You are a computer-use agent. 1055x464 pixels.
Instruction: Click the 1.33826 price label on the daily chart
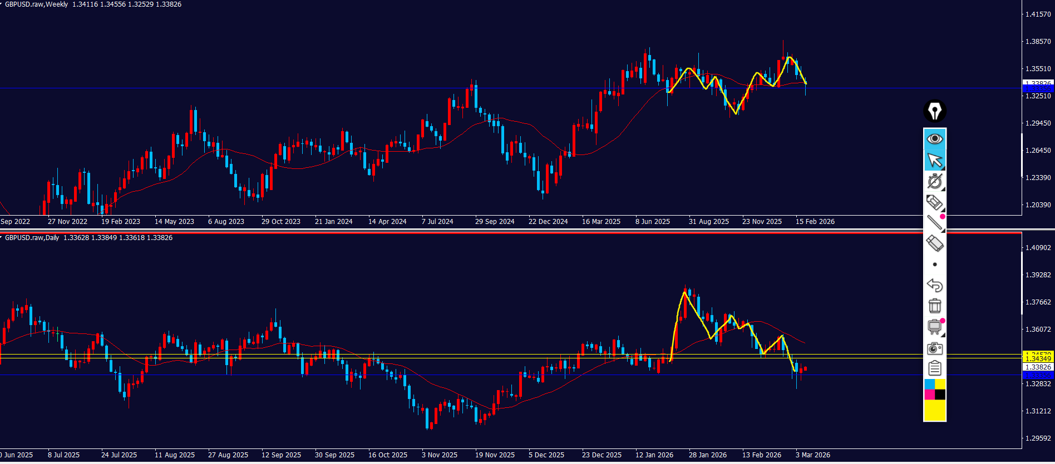click(x=1038, y=367)
